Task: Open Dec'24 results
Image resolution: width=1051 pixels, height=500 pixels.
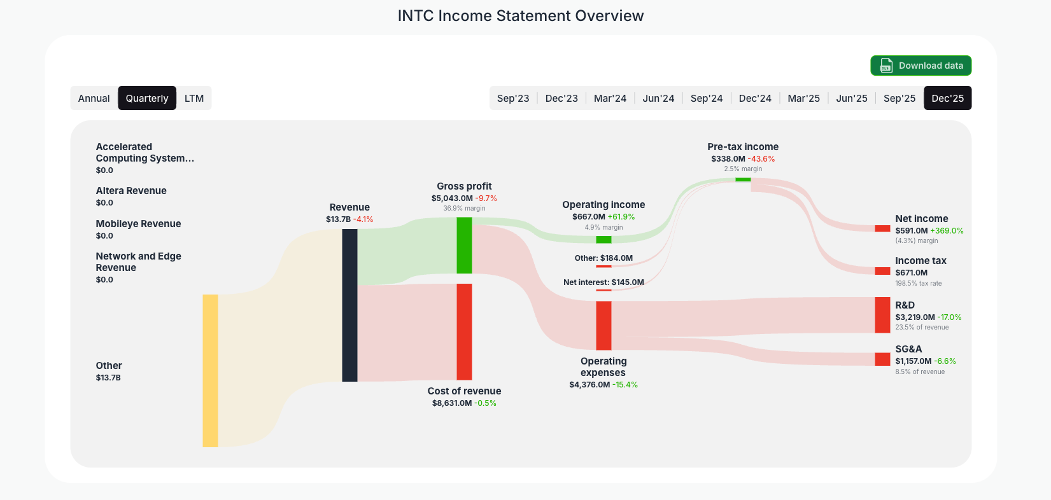Action: [x=755, y=98]
